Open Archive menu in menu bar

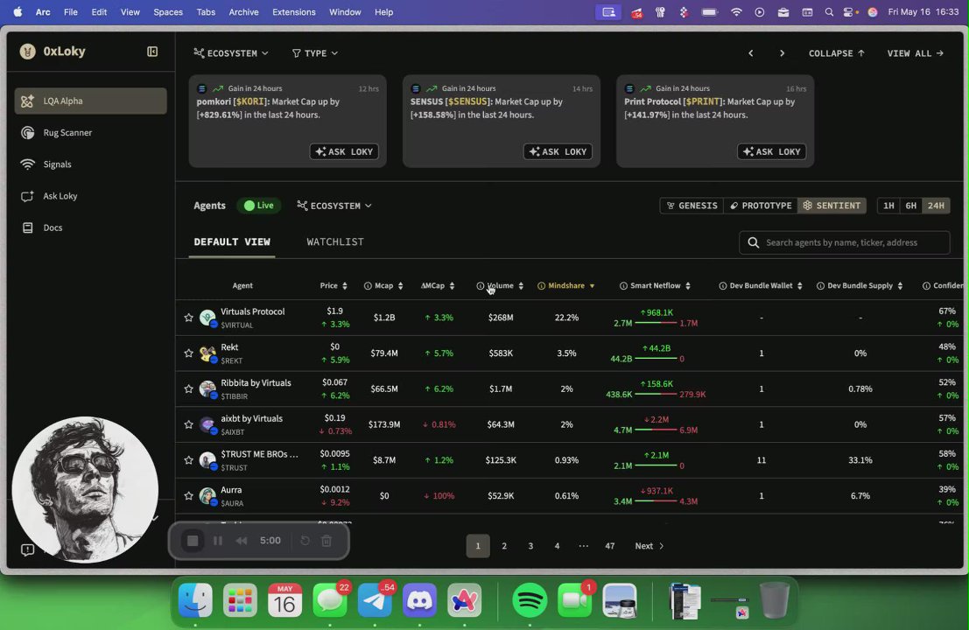point(243,11)
